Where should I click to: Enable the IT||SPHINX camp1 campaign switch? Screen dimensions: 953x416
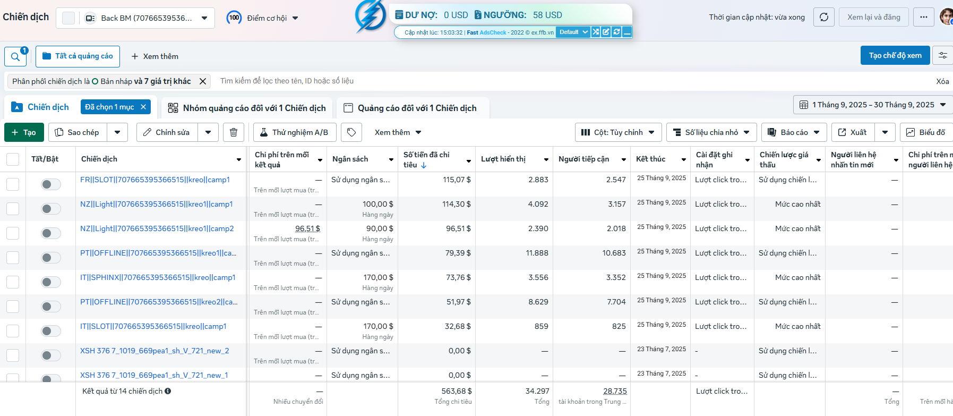tap(51, 282)
